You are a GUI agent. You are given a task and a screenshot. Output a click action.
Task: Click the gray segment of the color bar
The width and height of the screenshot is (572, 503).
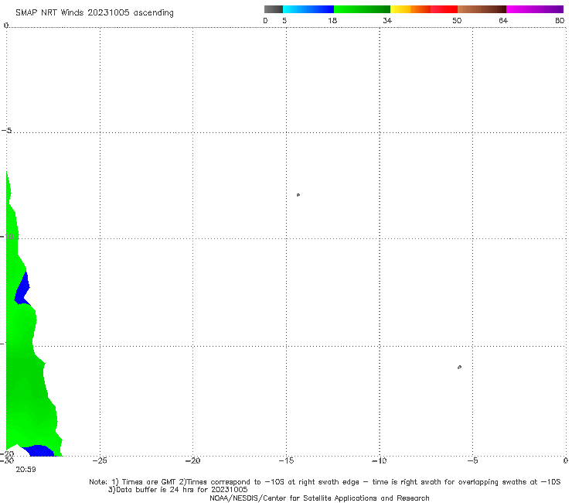point(273,9)
